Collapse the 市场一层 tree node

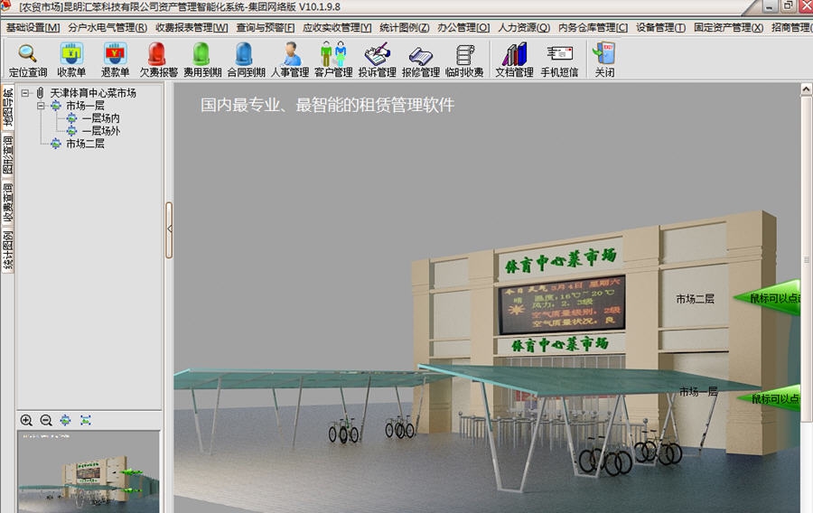click(41, 106)
